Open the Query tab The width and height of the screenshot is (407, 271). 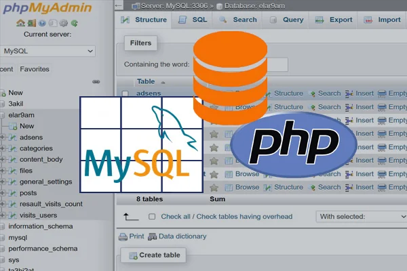click(286, 20)
